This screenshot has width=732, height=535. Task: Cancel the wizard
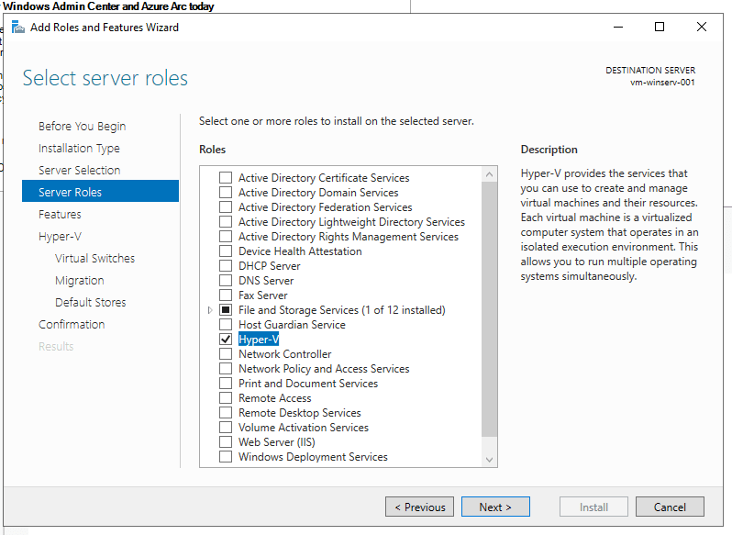tap(670, 507)
